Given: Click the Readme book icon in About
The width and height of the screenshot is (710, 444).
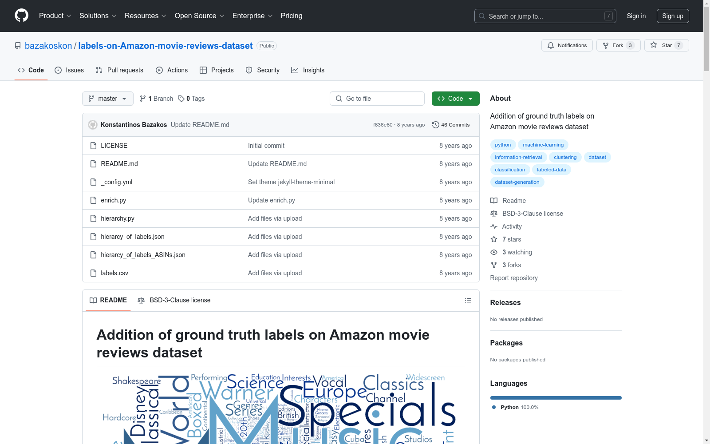Looking at the screenshot, I should [x=494, y=201].
